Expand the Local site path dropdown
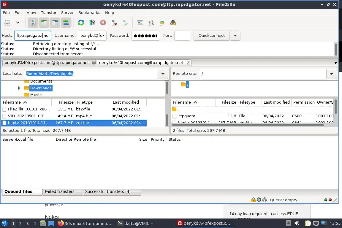The height and width of the screenshot is (228, 342). (163, 74)
